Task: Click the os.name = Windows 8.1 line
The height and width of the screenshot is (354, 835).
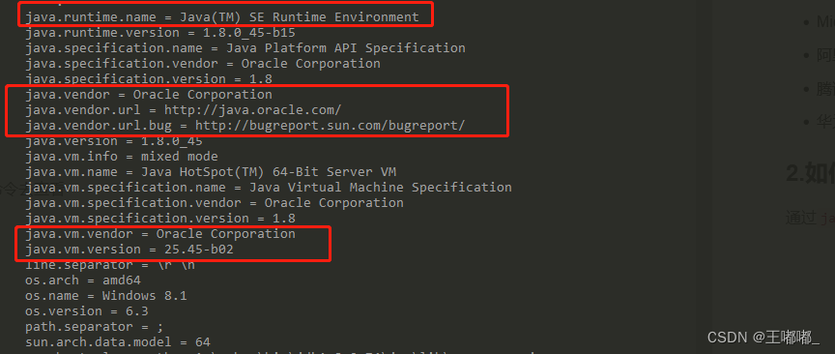Action: coord(106,295)
